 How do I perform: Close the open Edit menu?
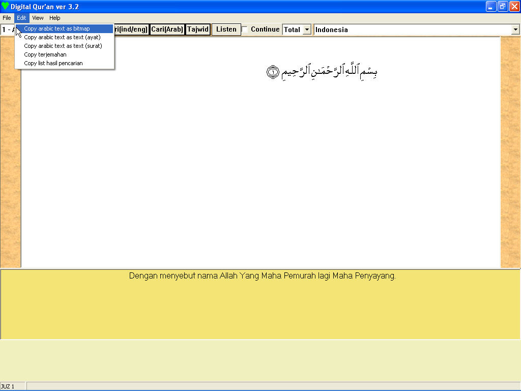(21, 18)
